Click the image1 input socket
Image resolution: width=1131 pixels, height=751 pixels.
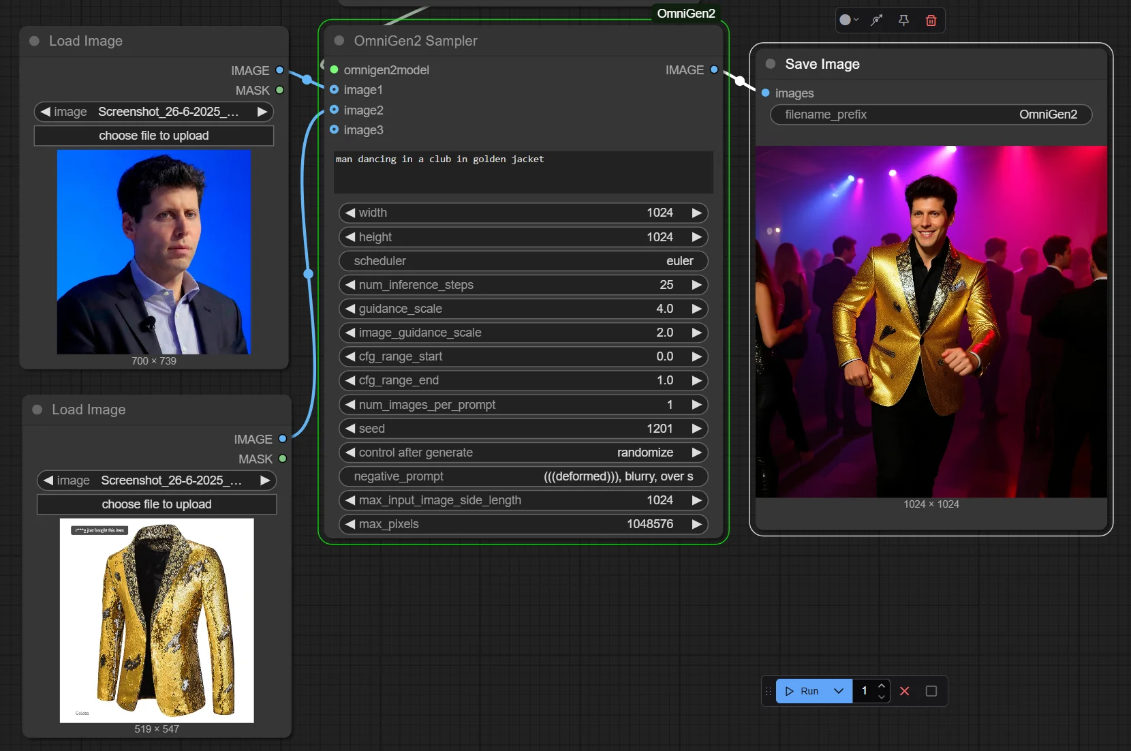(335, 89)
